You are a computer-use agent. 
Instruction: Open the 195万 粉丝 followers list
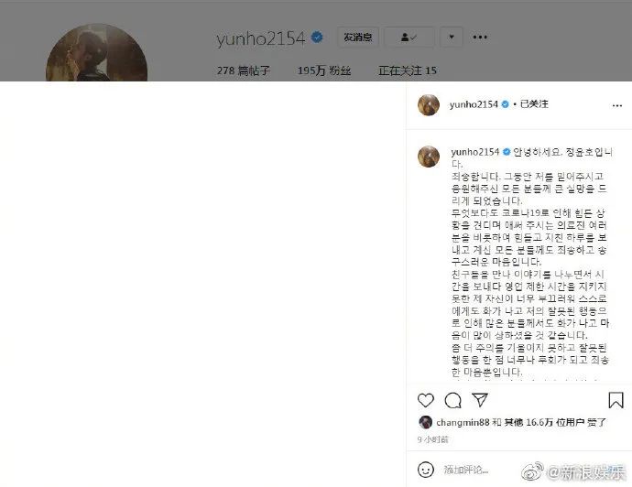click(324, 70)
